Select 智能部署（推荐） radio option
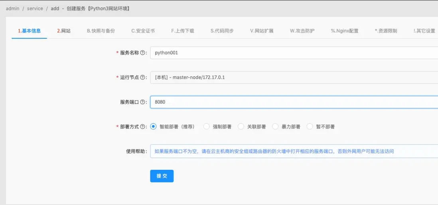438x205 pixels. [153, 126]
